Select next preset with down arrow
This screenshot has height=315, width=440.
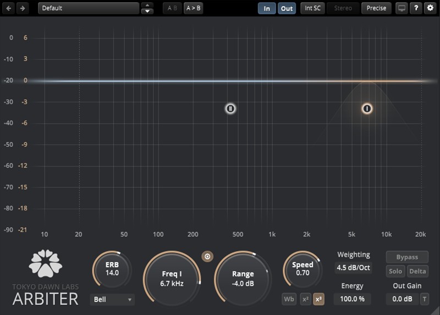point(147,11)
